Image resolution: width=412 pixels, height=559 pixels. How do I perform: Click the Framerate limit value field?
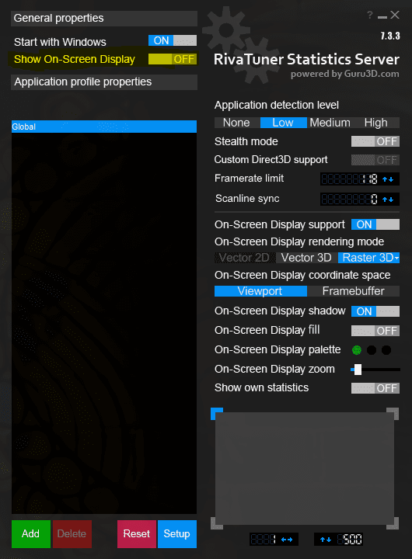click(x=350, y=179)
